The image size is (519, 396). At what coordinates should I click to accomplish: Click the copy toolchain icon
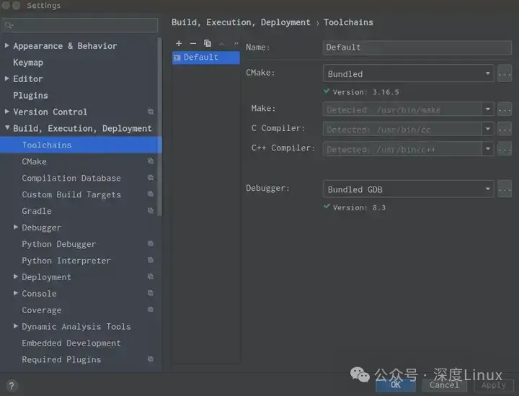point(207,43)
